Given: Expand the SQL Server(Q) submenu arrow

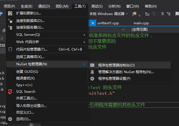Looking at the screenshot, I should point(84,35).
